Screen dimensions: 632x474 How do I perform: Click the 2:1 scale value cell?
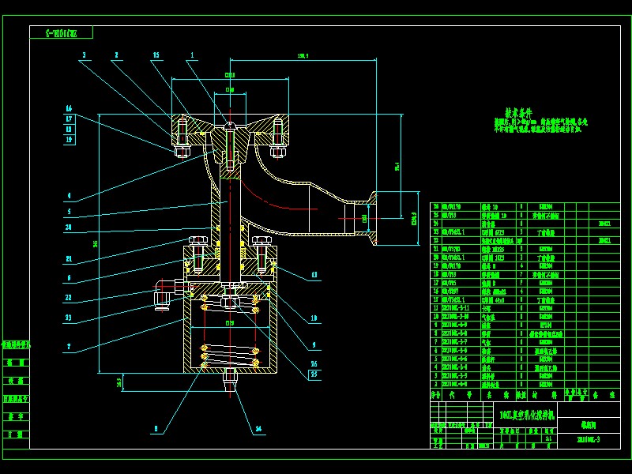(549, 440)
